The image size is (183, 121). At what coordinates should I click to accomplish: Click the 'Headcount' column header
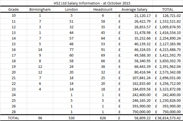(x=103, y=9)
